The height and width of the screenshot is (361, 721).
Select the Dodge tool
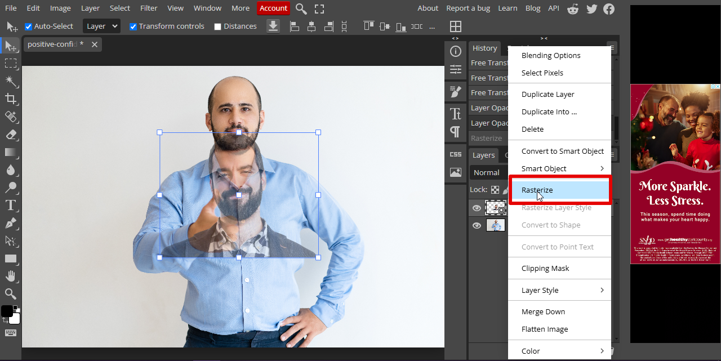coord(11,188)
